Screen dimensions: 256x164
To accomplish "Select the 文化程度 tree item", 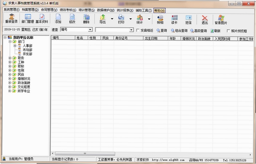I will [x=24, y=87].
